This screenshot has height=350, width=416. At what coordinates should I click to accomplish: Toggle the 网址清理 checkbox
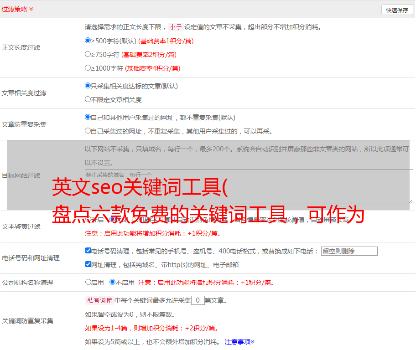(88, 264)
